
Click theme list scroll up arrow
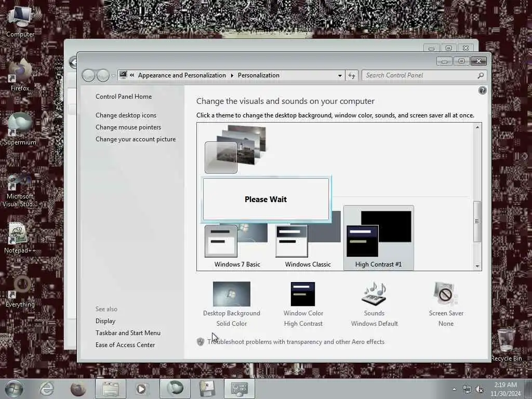[x=477, y=127]
